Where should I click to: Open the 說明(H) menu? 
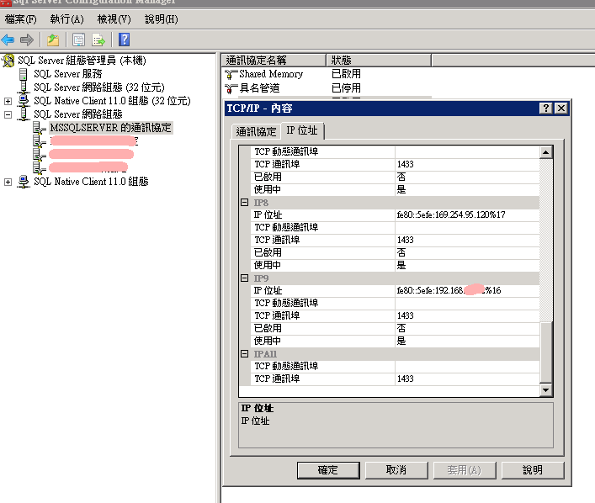162,19
